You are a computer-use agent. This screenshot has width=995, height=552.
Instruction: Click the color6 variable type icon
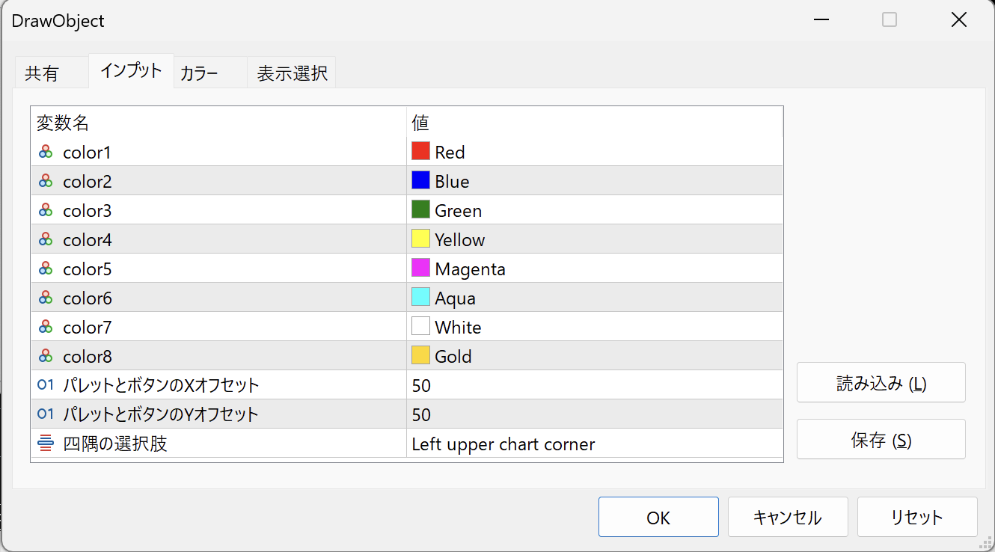tap(46, 298)
